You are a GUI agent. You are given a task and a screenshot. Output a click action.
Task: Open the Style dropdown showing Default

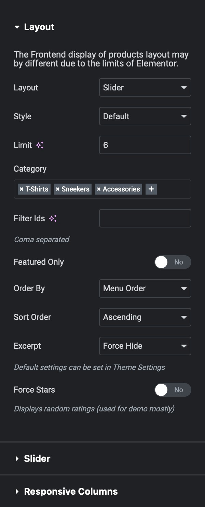(145, 116)
